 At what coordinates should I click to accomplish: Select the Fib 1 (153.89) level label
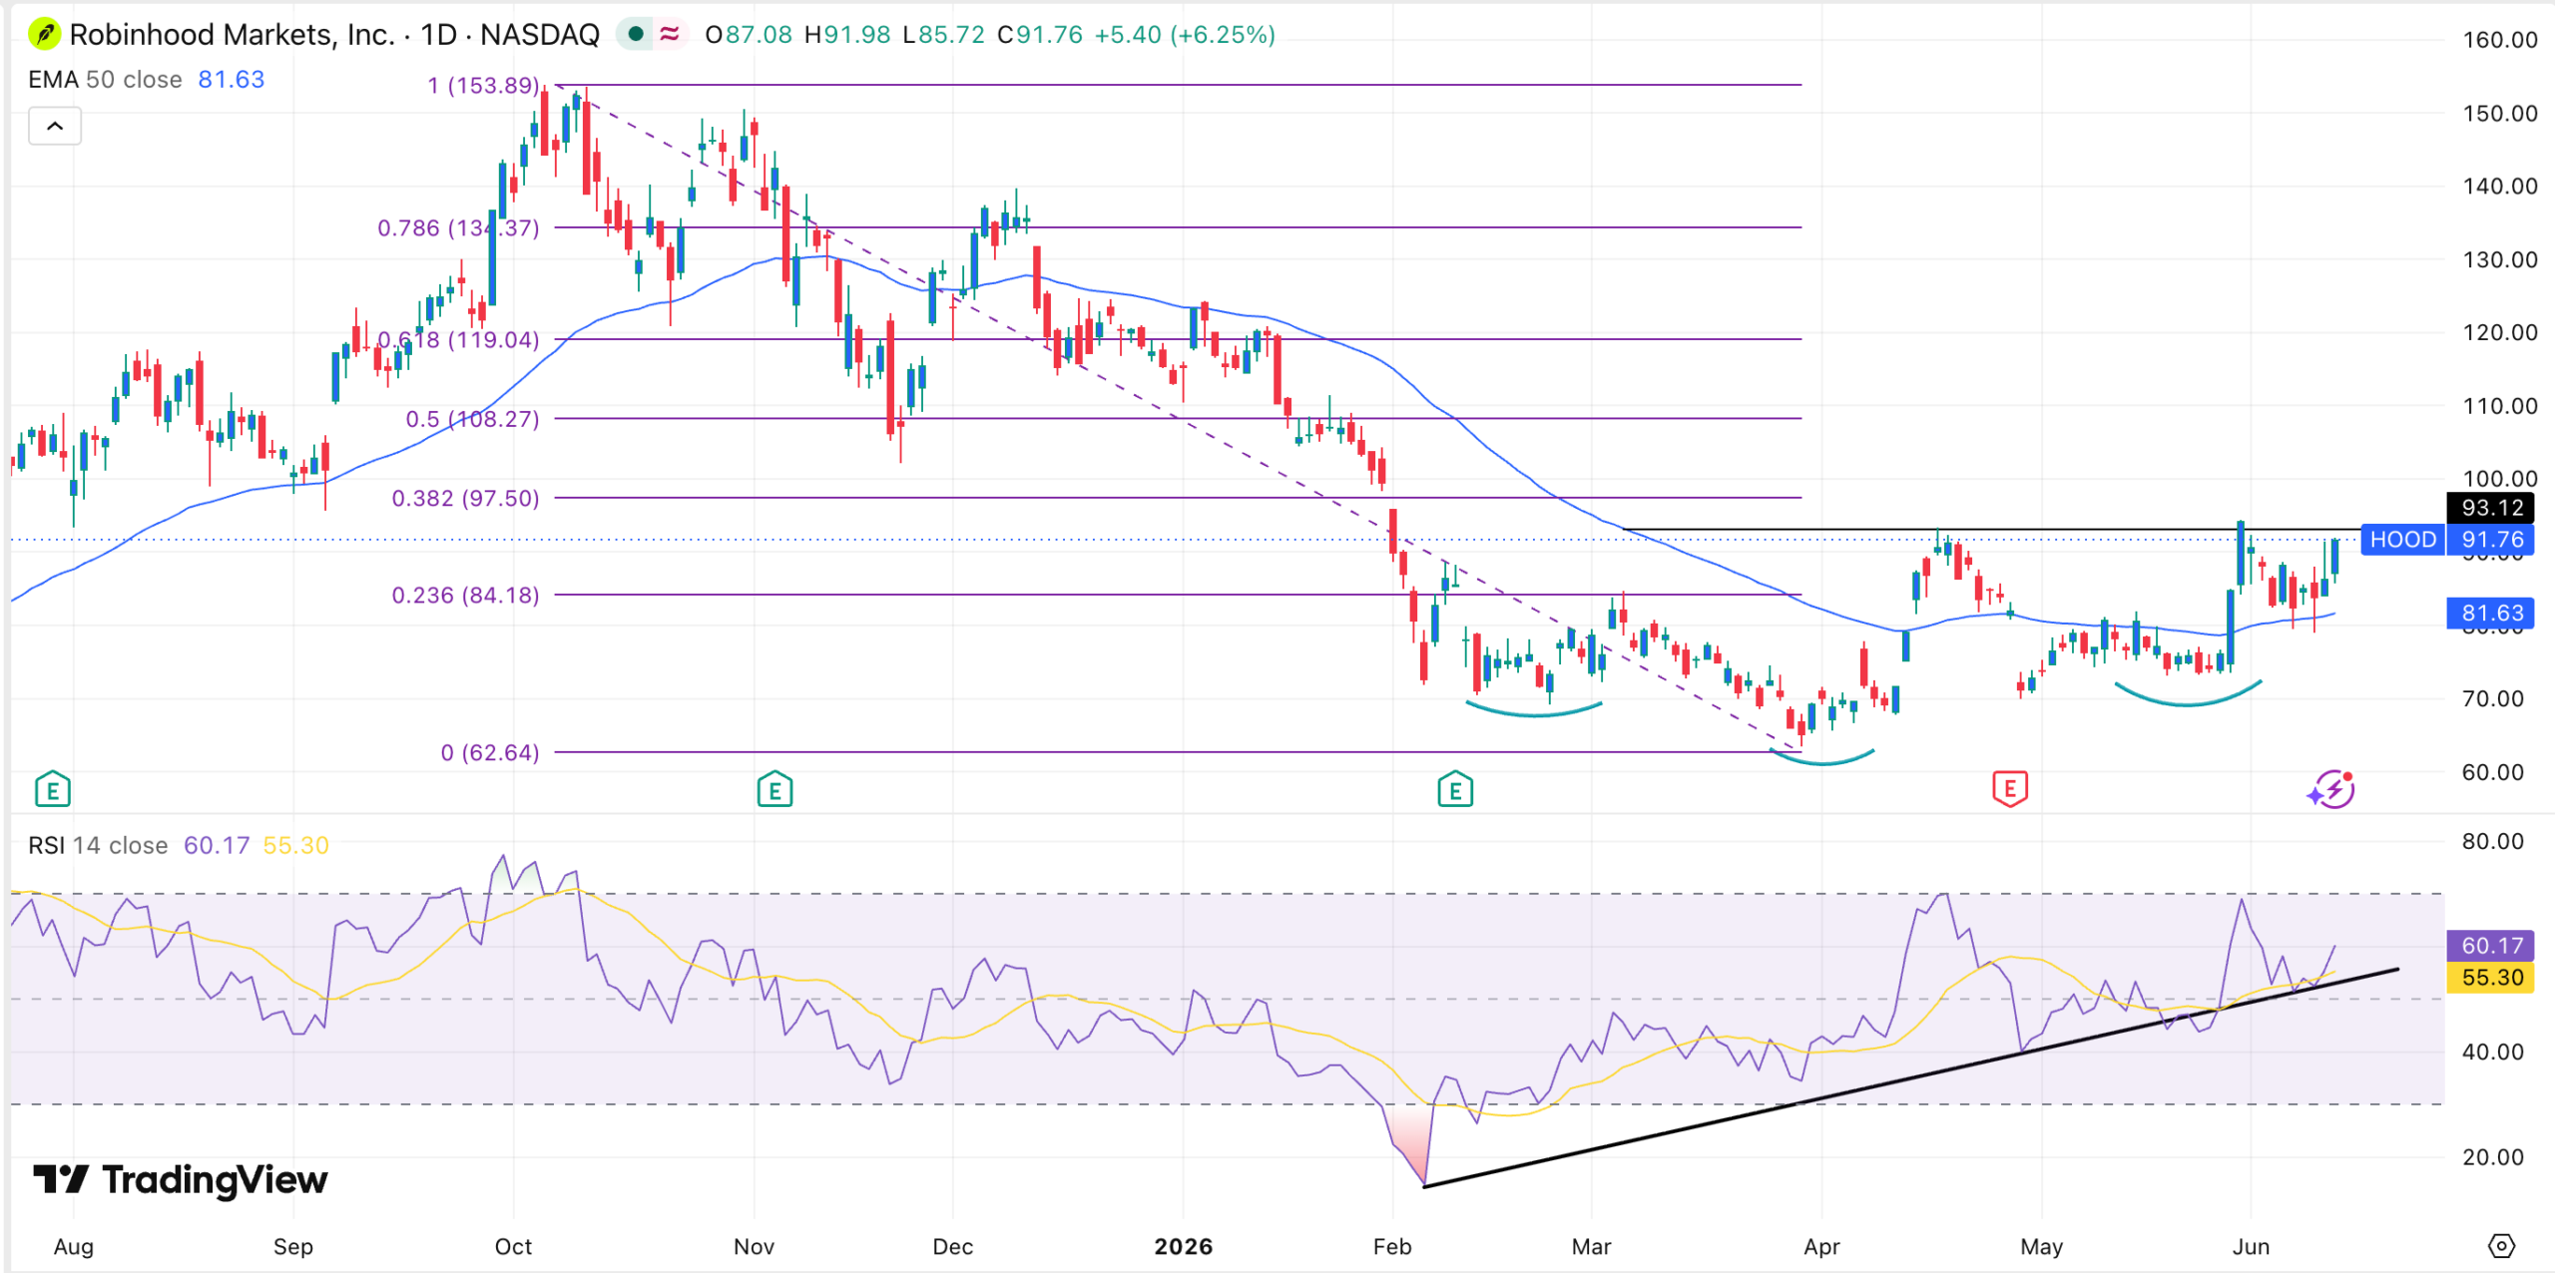click(483, 86)
